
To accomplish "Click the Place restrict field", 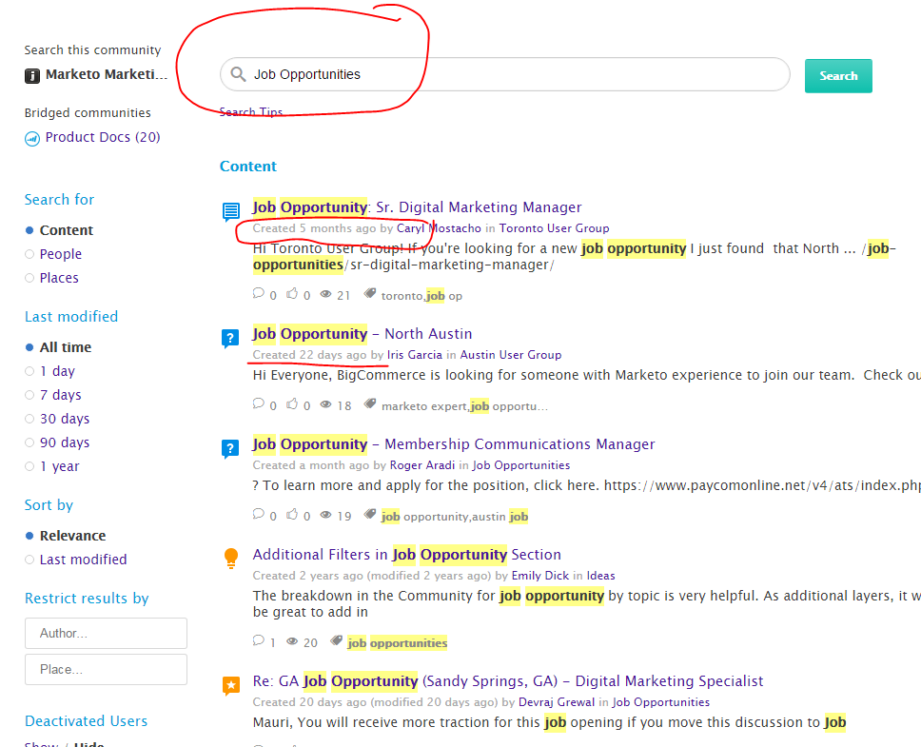I will pos(106,670).
